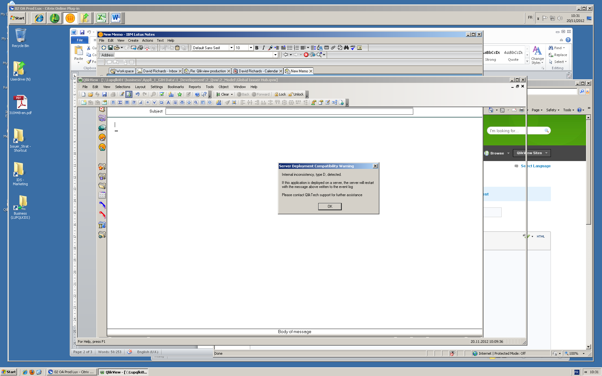This screenshot has height=376, width=602.
Task: Click the Create Statistics Box sigma icon
Action: (120, 102)
